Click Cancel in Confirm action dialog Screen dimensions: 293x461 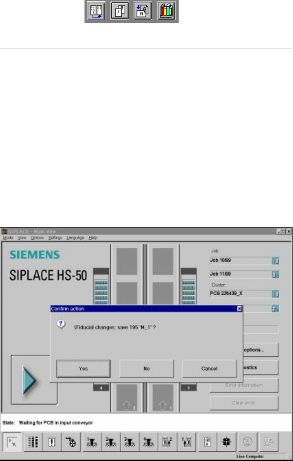tap(210, 368)
